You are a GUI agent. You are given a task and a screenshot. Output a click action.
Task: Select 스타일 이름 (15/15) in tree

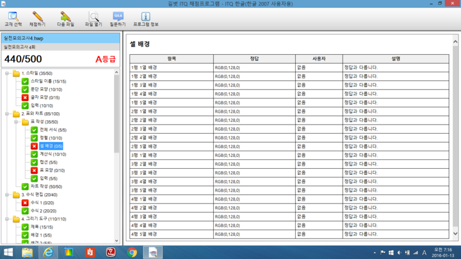(x=48, y=82)
